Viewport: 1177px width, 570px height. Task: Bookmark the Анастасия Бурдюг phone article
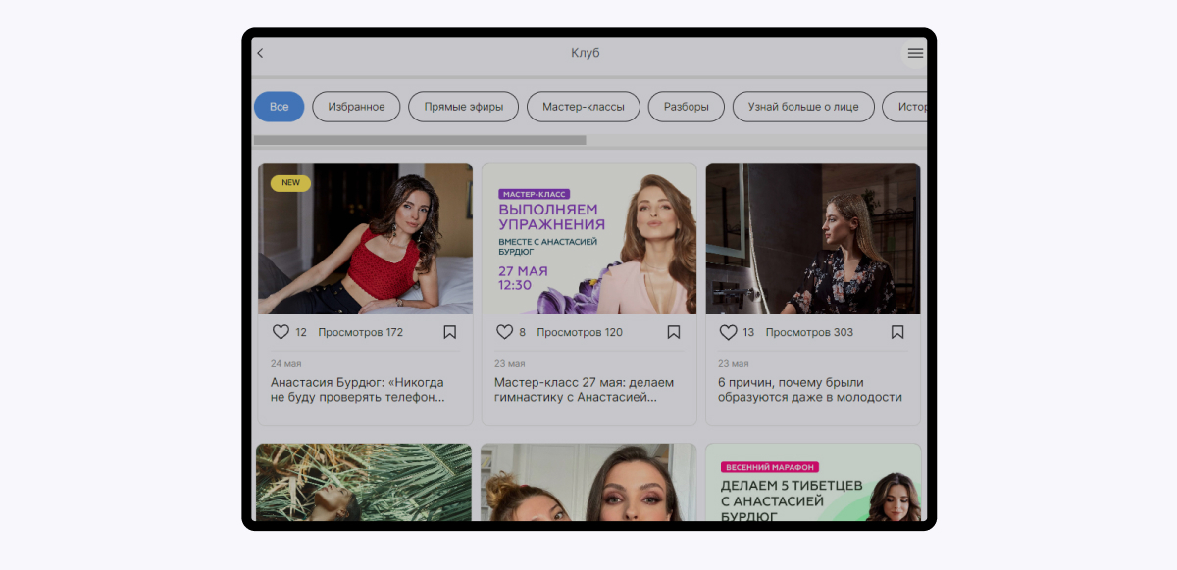tap(449, 332)
